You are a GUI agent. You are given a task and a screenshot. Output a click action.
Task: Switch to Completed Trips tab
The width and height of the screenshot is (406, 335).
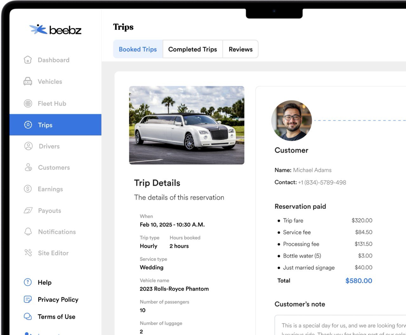click(193, 49)
